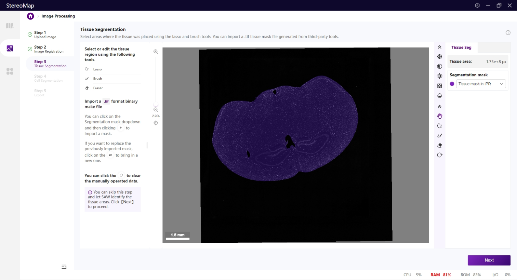
Task: Activate the hand pan tool
Action: click(440, 116)
